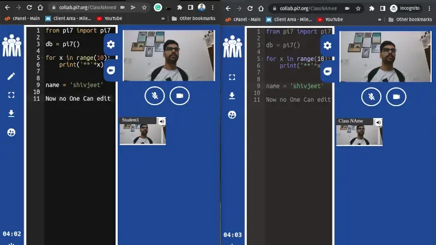Toggle camera button in left window
The width and height of the screenshot is (436, 245).
click(x=180, y=96)
